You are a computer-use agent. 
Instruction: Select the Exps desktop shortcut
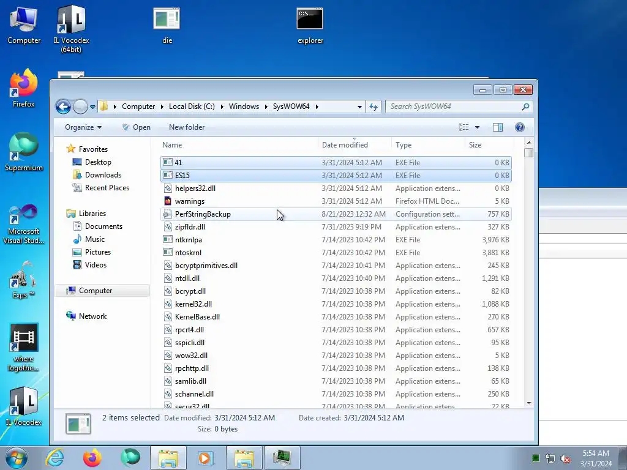[24, 279]
